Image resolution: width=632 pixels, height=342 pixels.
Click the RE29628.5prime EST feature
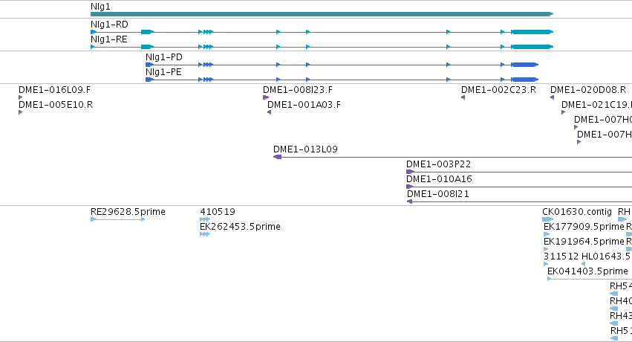pos(117,219)
